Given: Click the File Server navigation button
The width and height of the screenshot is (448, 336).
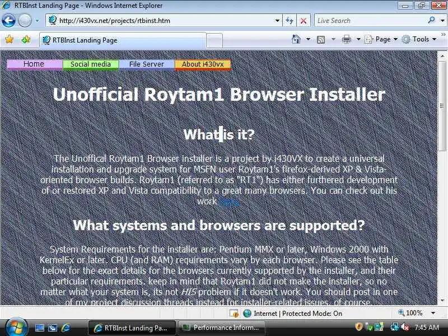Looking at the screenshot, I should 147,64.
